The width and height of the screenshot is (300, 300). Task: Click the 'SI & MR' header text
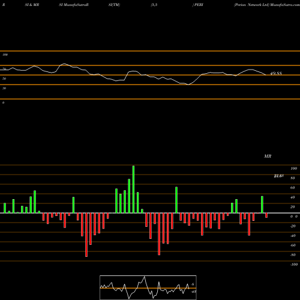click(x=32, y=5)
